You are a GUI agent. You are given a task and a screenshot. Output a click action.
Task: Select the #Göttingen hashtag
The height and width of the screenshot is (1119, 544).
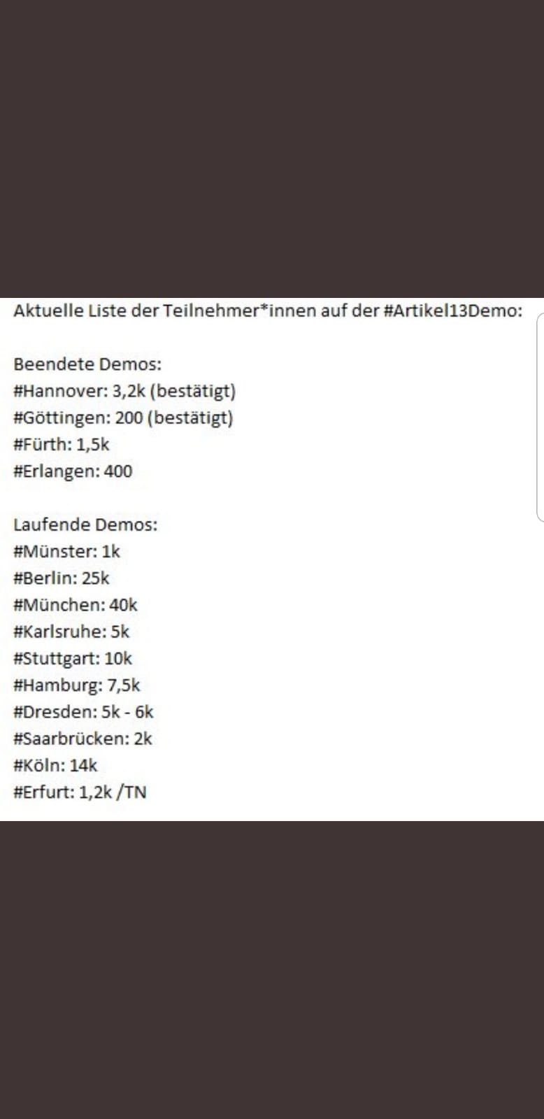pos(61,418)
